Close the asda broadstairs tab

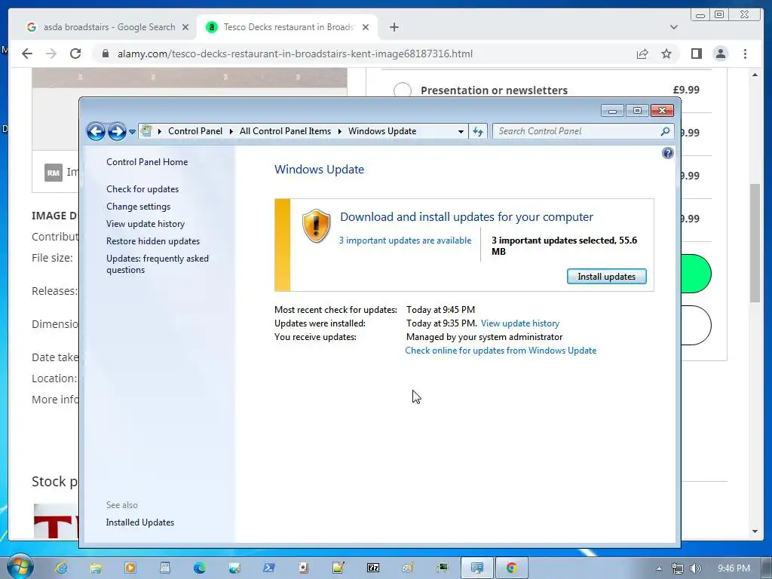coord(185,27)
